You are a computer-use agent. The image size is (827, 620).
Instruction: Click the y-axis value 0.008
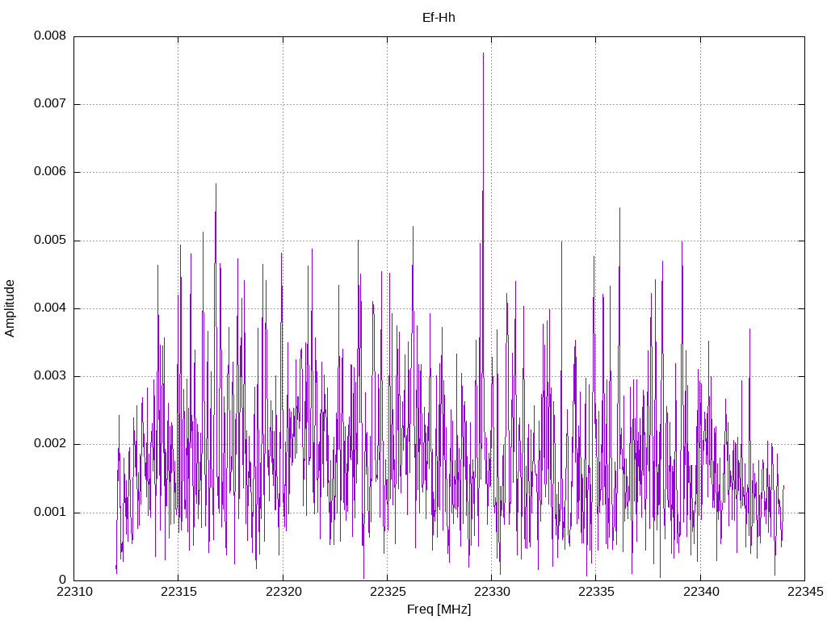pyautogui.click(x=50, y=36)
